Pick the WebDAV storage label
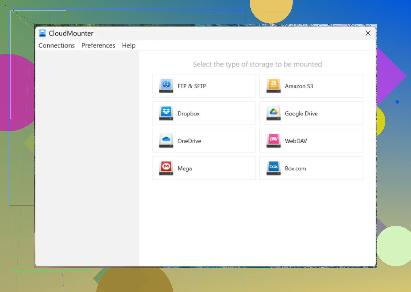411x292 pixels. [296, 141]
